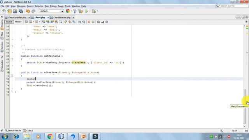Click the Open Project toolbar icon
Screen dimensions: 249x140
point(15,11)
